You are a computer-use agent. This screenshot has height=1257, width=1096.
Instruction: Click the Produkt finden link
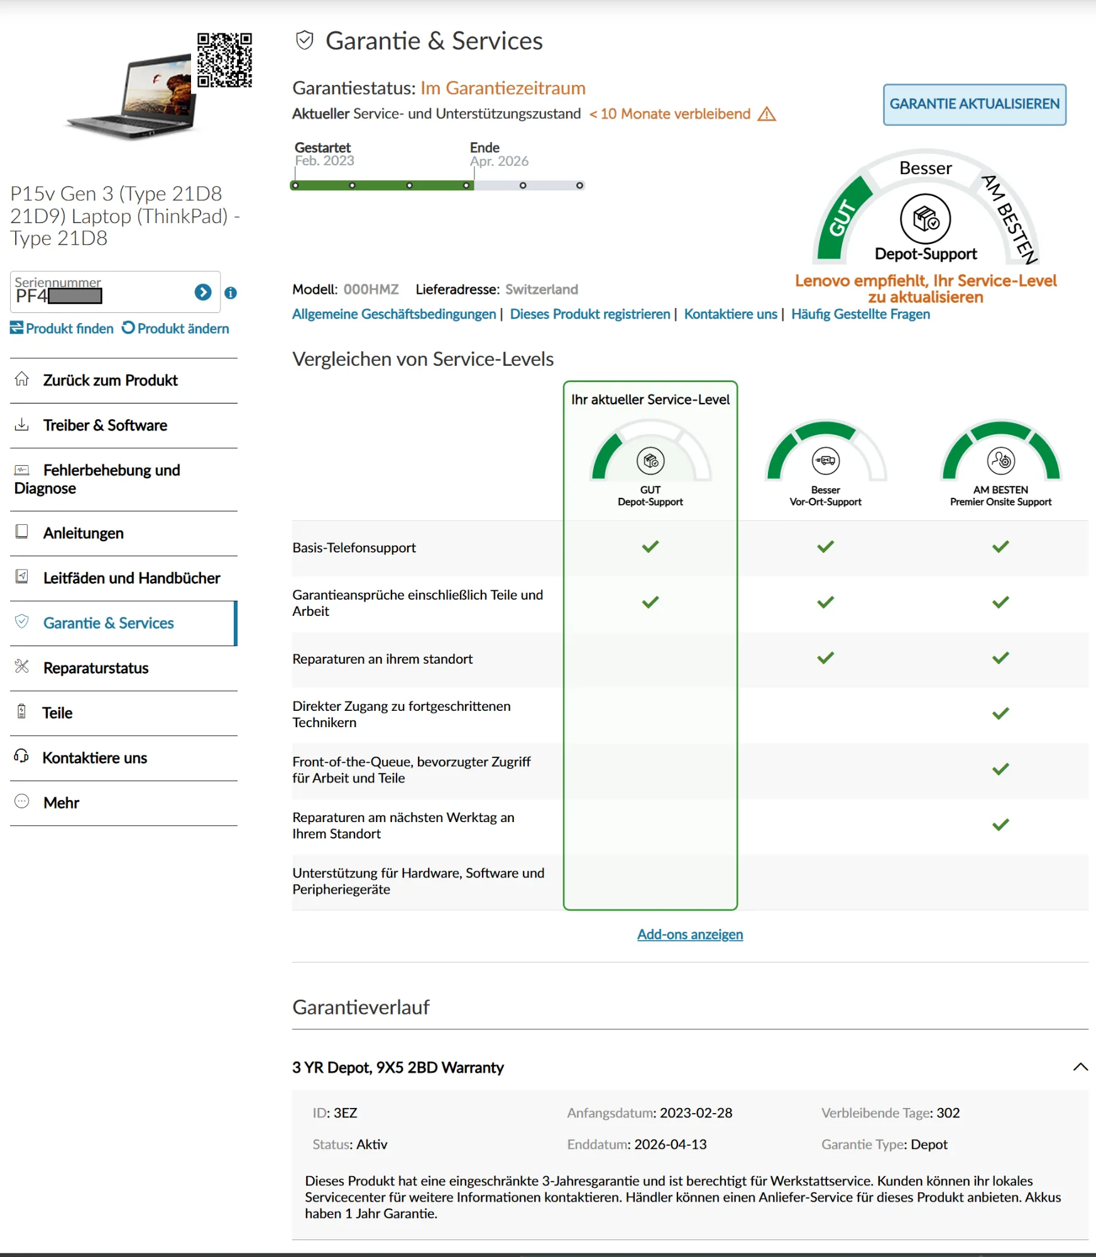tap(62, 328)
